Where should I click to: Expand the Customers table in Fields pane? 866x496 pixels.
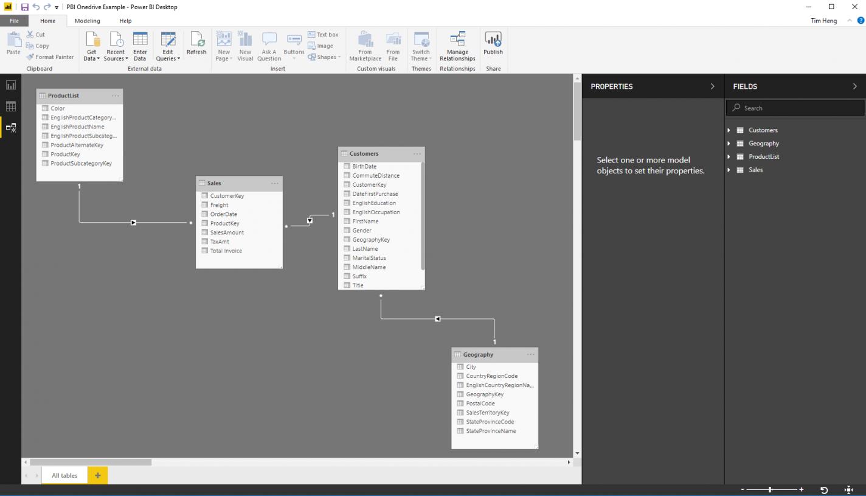point(729,130)
